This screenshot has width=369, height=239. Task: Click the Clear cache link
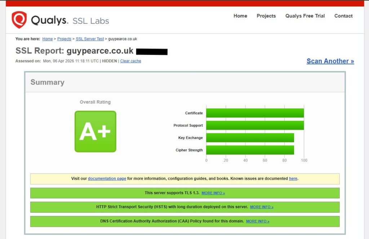(130, 61)
